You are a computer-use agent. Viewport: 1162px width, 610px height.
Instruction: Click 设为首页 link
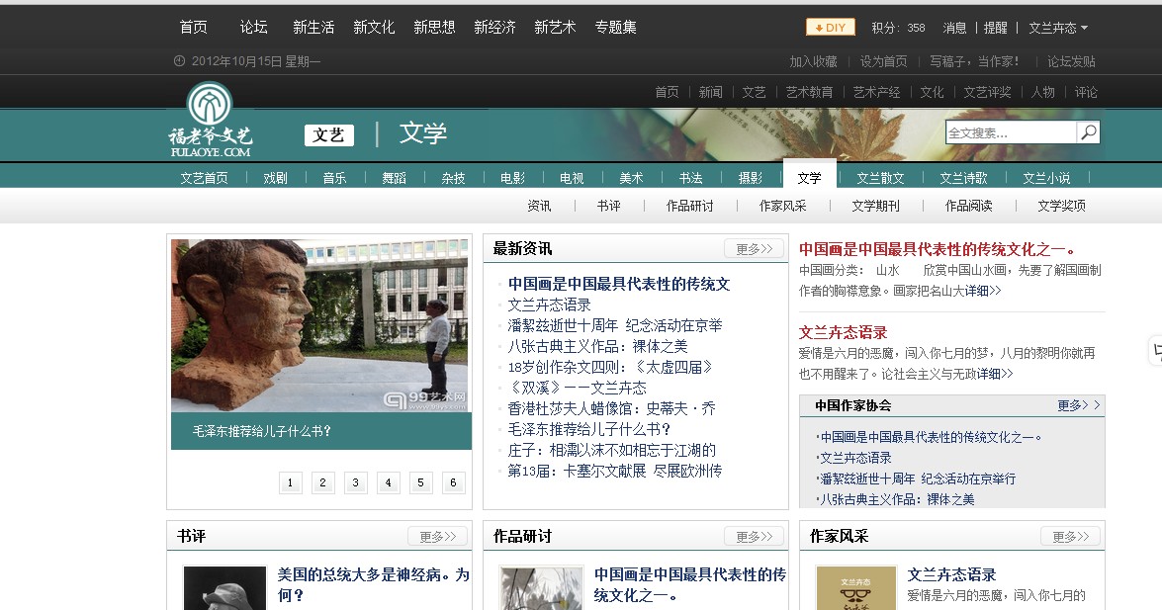pyautogui.click(x=883, y=61)
